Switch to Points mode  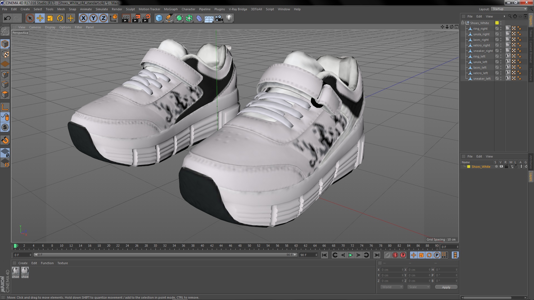point(5,74)
